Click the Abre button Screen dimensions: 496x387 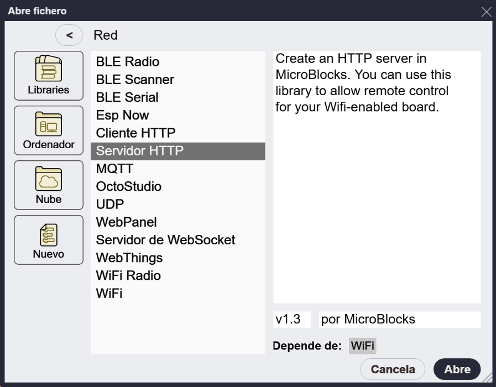(x=457, y=369)
